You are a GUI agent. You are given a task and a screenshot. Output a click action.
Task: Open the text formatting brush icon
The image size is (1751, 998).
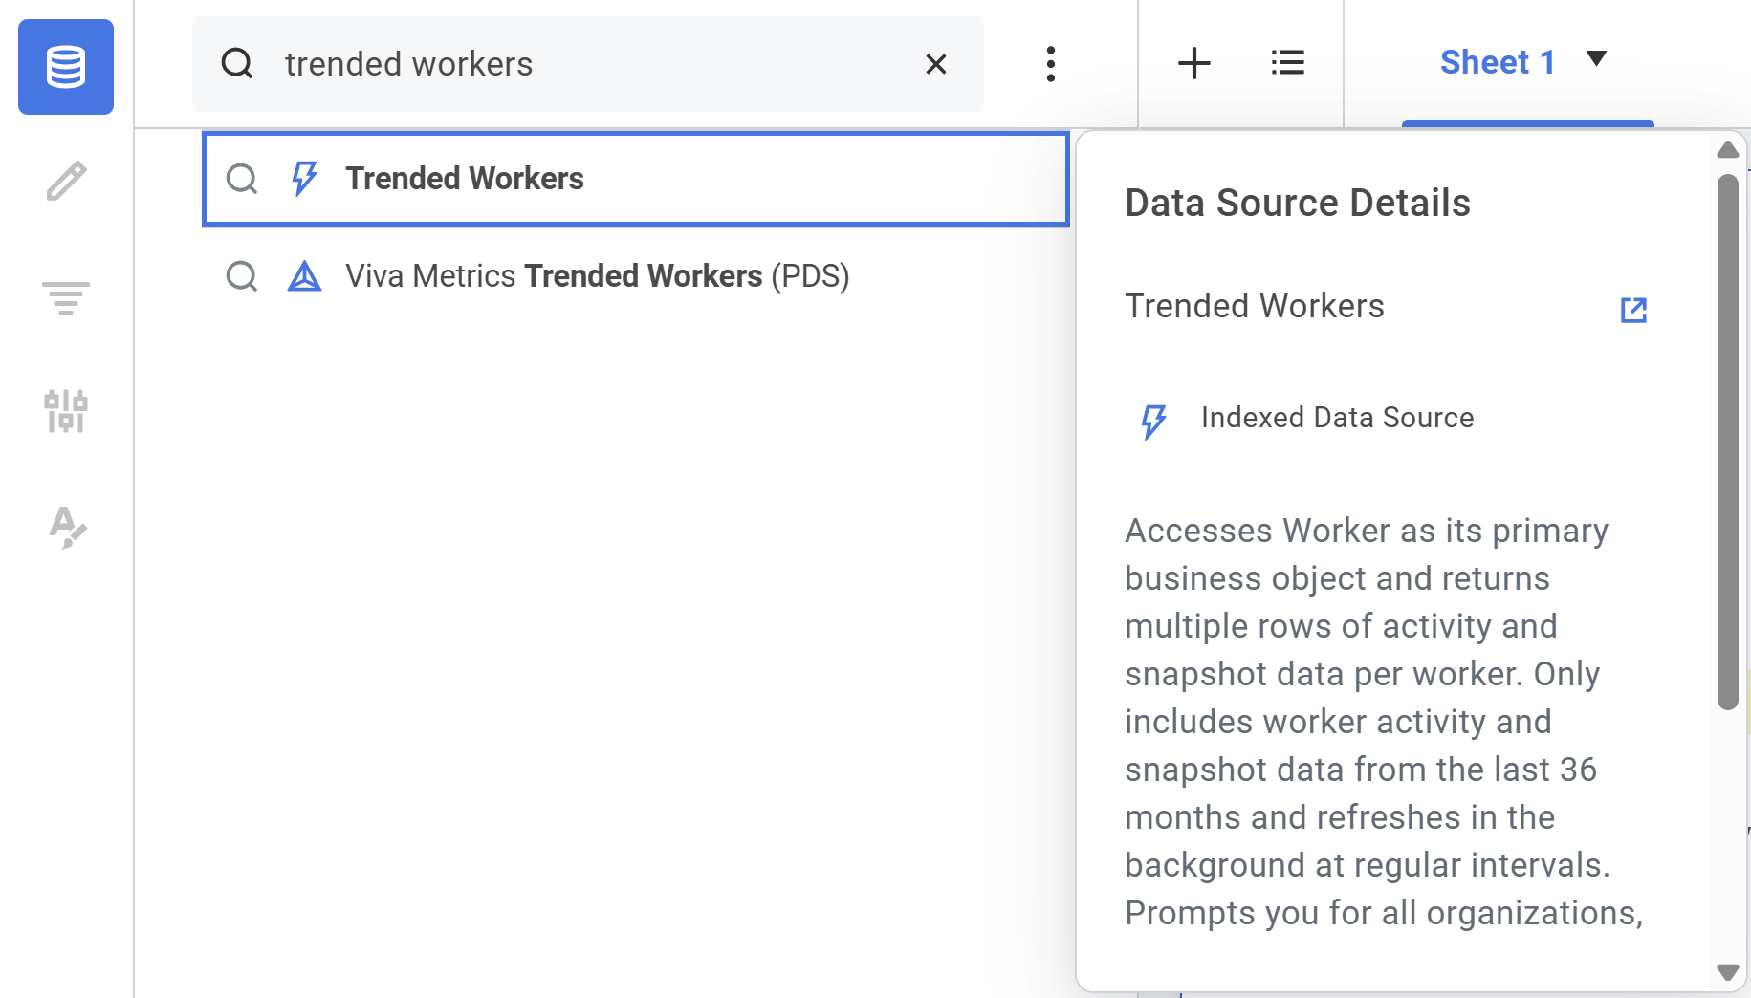67,528
